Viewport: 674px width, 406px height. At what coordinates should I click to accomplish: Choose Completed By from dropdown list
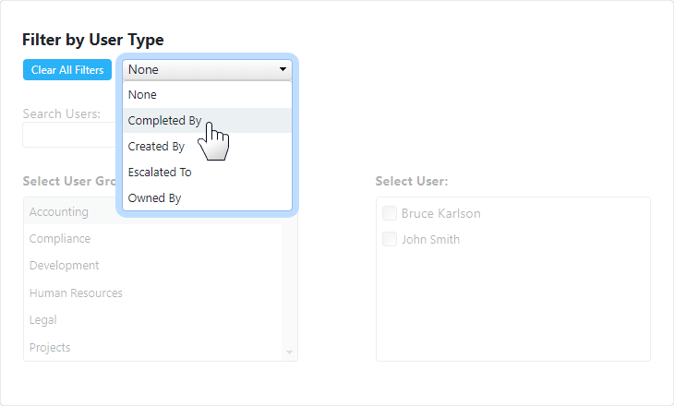(x=207, y=120)
